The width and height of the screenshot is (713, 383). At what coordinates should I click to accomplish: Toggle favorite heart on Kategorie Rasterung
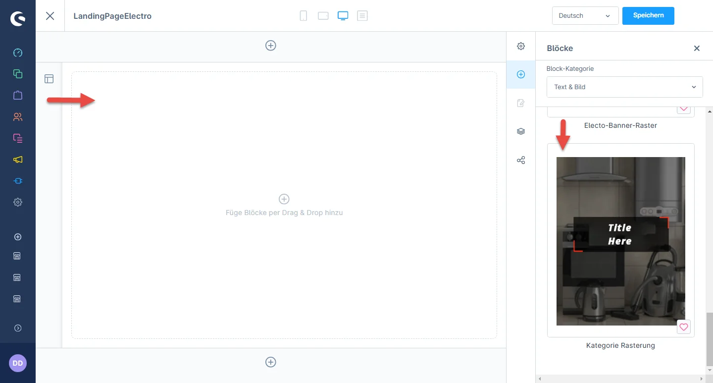point(684,327)
